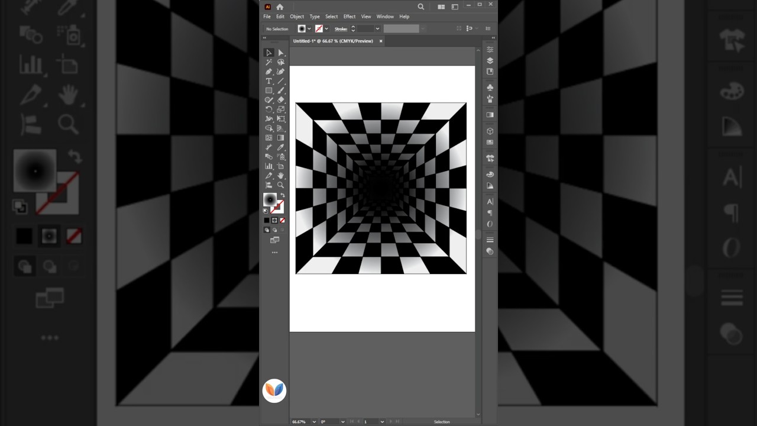The width and height of the screenshot is (757, 426).
Task: Choose the Shaper tool
Action: click(268, 100)
